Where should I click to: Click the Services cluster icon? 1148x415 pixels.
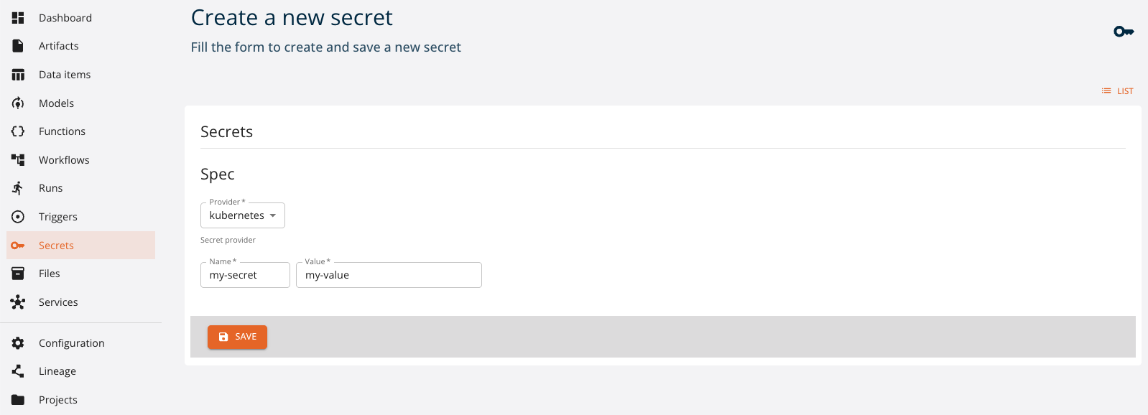(x=18, y=302)
